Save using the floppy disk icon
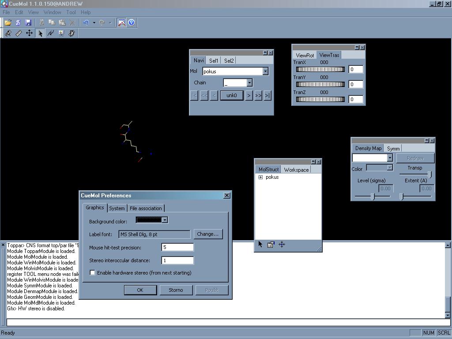This screenshot has height=339, width=452. click(28, 23)
